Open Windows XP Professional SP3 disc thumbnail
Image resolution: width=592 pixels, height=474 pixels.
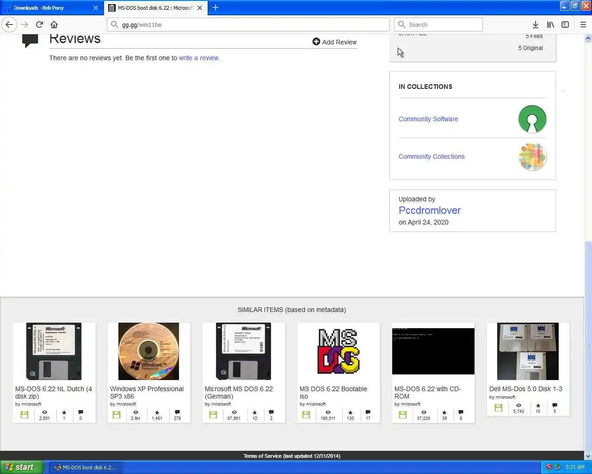(x=148, y=351)
